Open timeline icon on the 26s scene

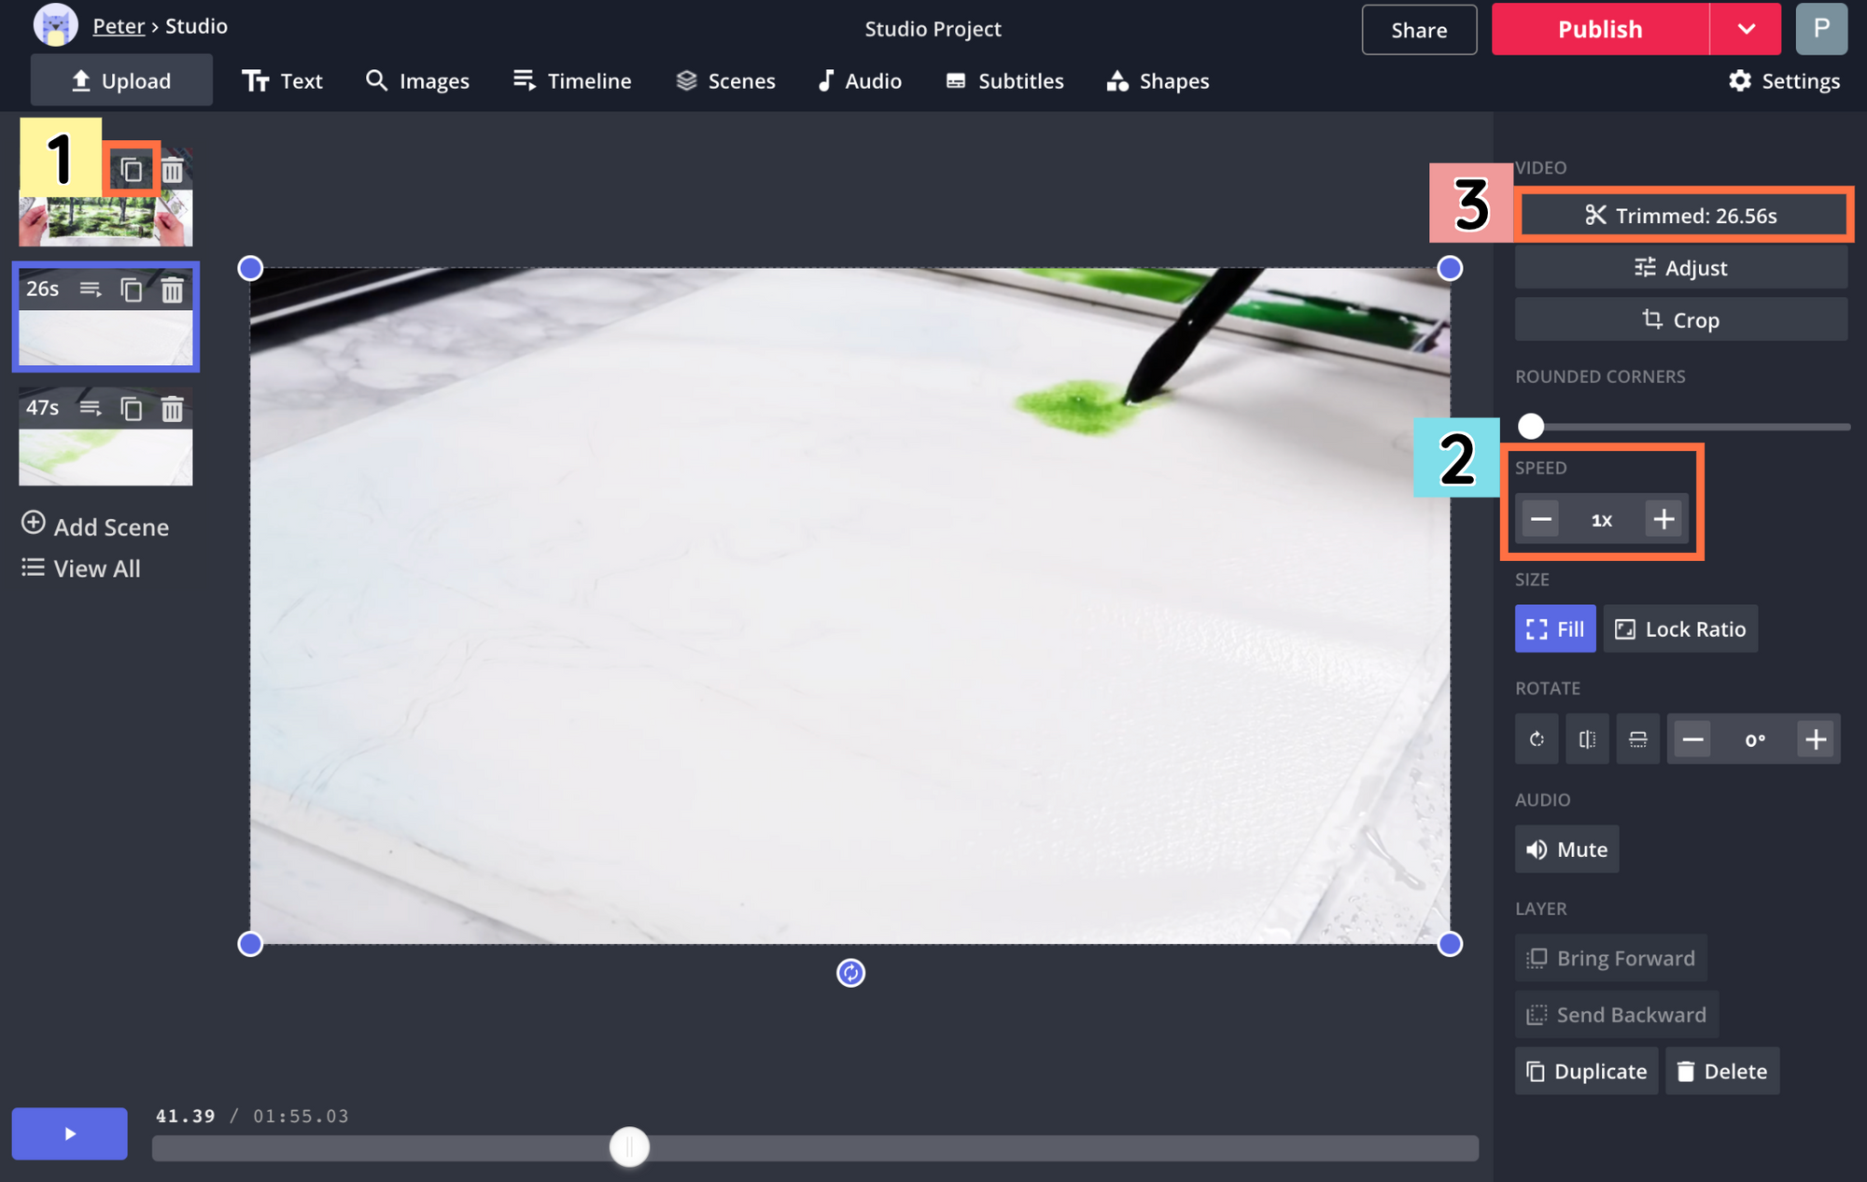tap(91, 289)
